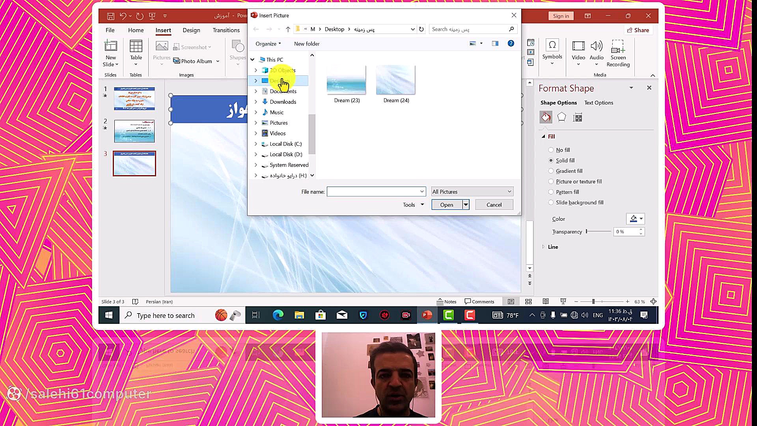
Task: Open dialog Help question mark icon
Action: point(511,43)
